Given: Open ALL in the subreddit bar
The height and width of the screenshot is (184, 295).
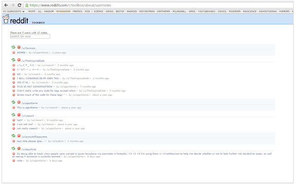Looking at the screenshot, I should point(40,11).
